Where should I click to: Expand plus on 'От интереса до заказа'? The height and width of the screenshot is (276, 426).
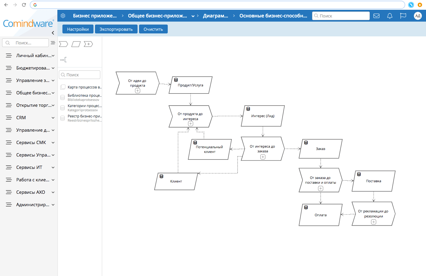pos(263,157)
